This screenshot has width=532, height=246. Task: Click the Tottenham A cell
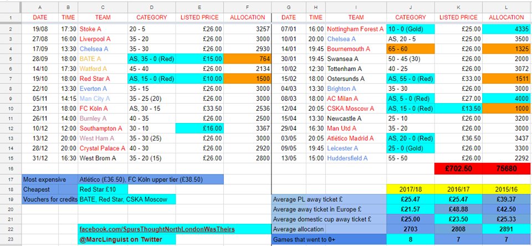pos(356,69)
